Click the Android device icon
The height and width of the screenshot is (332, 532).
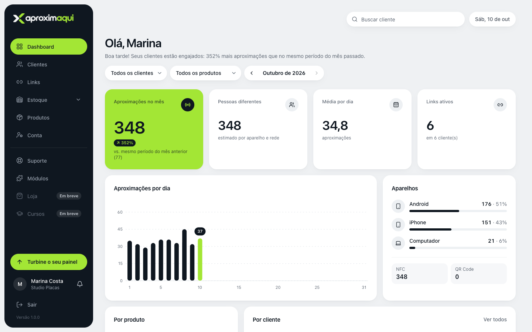(398, 206)
